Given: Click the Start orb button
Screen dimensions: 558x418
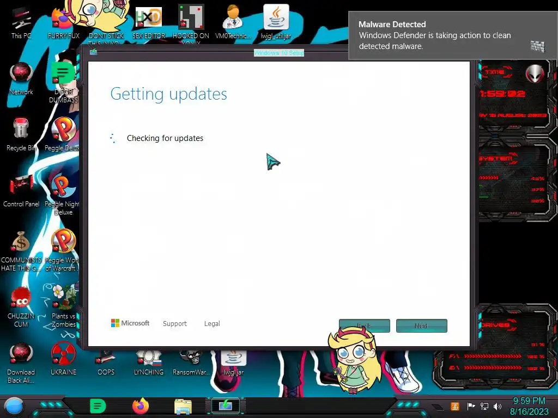Looking at the screenshot, I should [x=14, y=407].
